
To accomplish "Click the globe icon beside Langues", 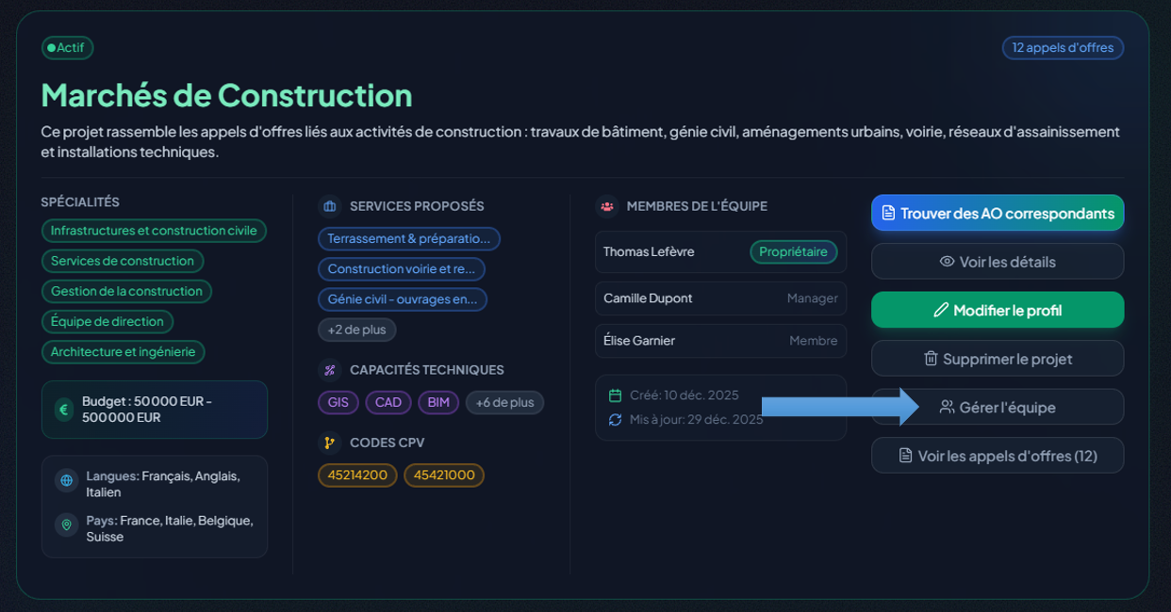I will point(66,480).
